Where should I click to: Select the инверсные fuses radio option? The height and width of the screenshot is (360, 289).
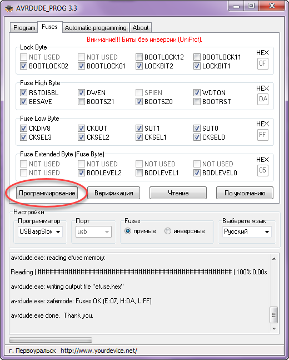168,231
